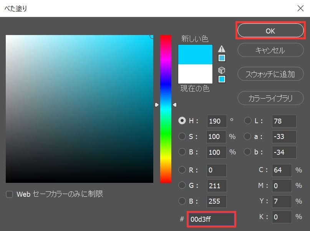The image size is (310, 231).
Task: Click the R value field showing 0
Action: [x=217, y=170]
